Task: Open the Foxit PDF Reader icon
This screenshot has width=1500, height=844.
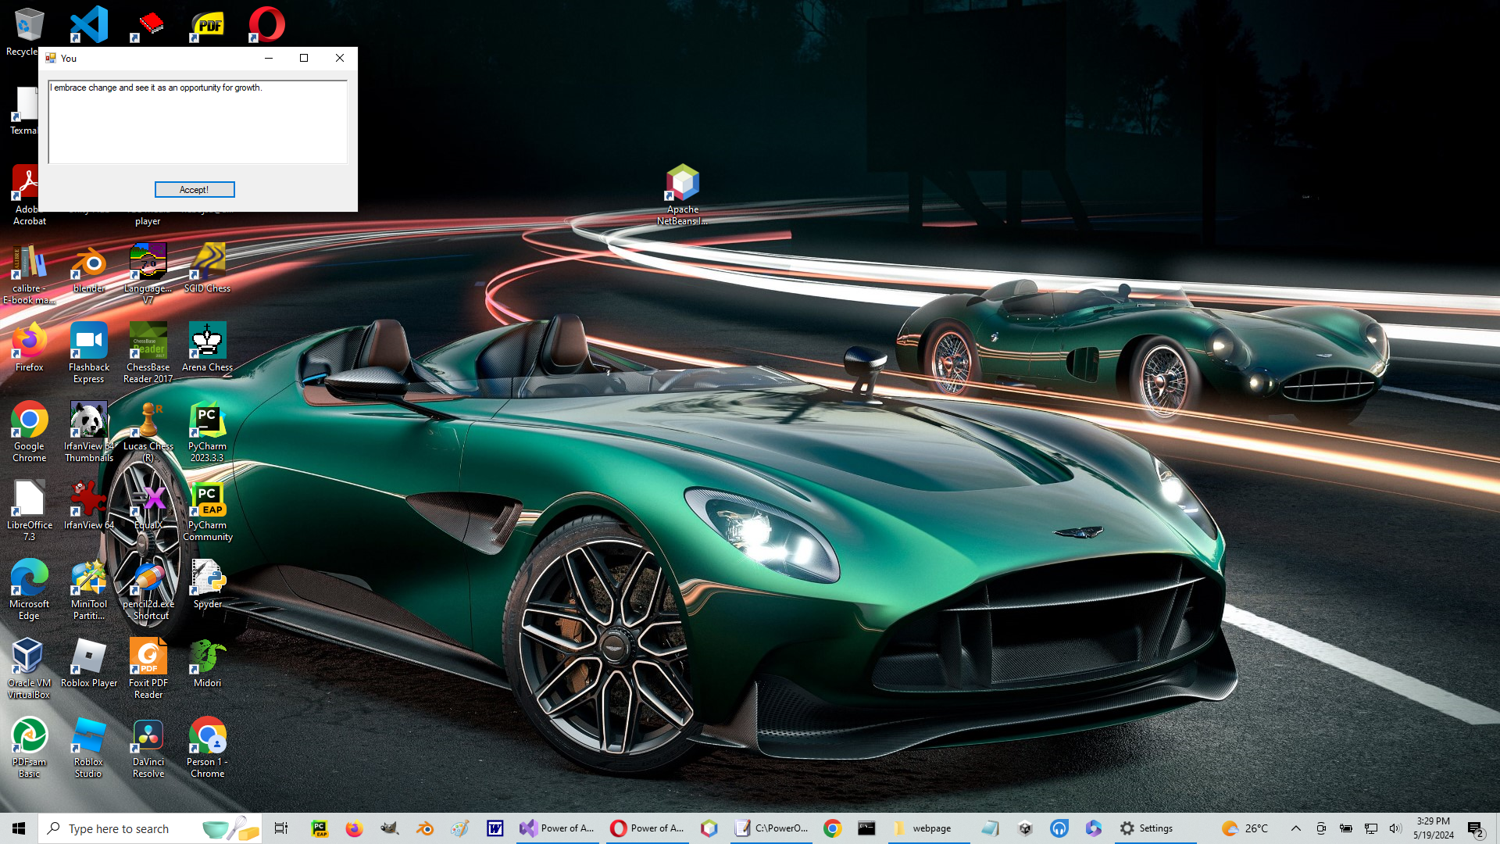Action: point(148,668)
